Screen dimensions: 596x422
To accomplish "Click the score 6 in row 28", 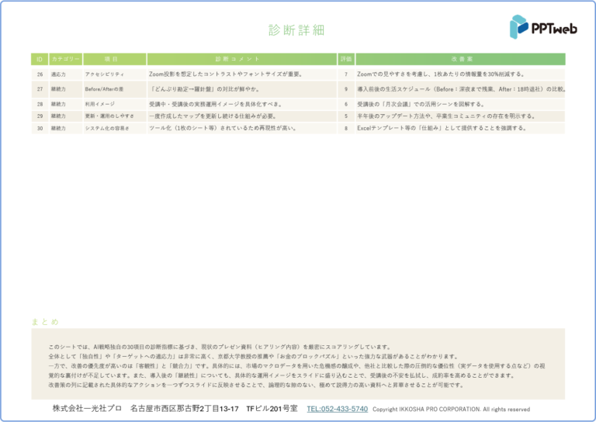I will pyautogui.click(x=346, y=104).
